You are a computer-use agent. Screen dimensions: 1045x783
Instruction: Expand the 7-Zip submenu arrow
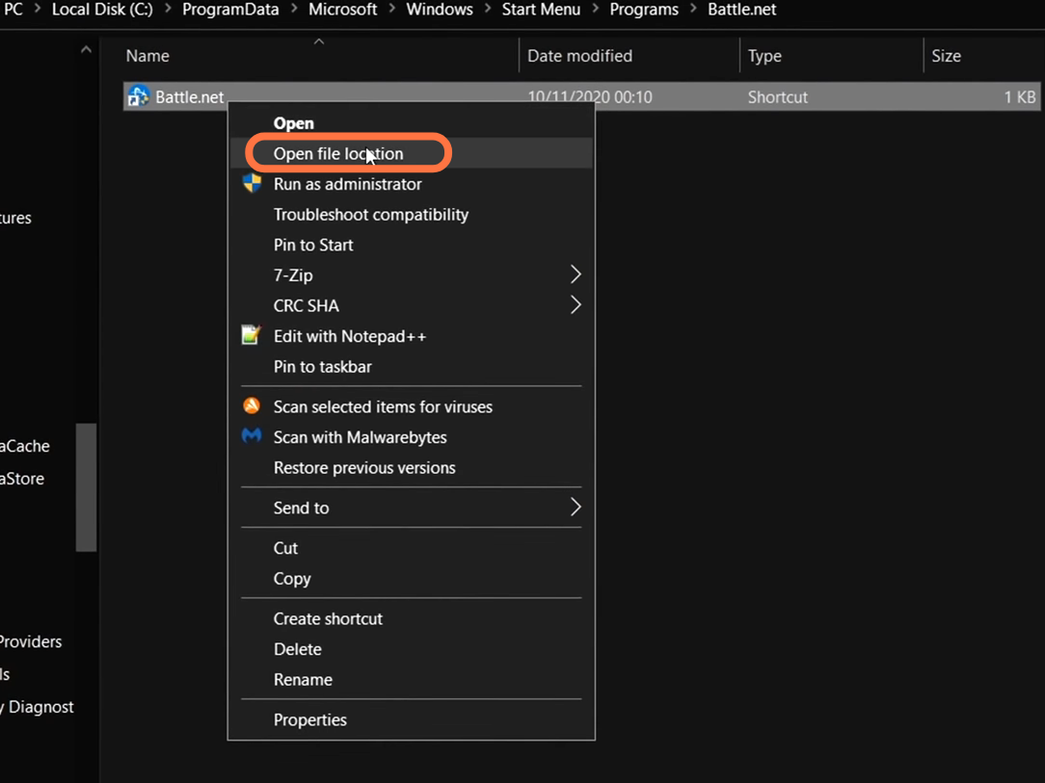point(576,274)
